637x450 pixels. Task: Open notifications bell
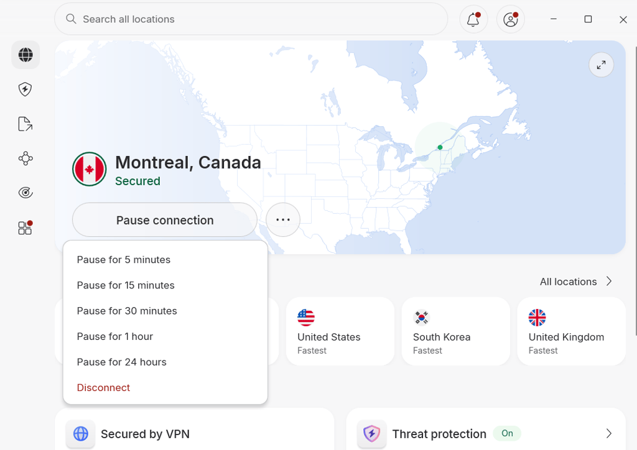473,19
